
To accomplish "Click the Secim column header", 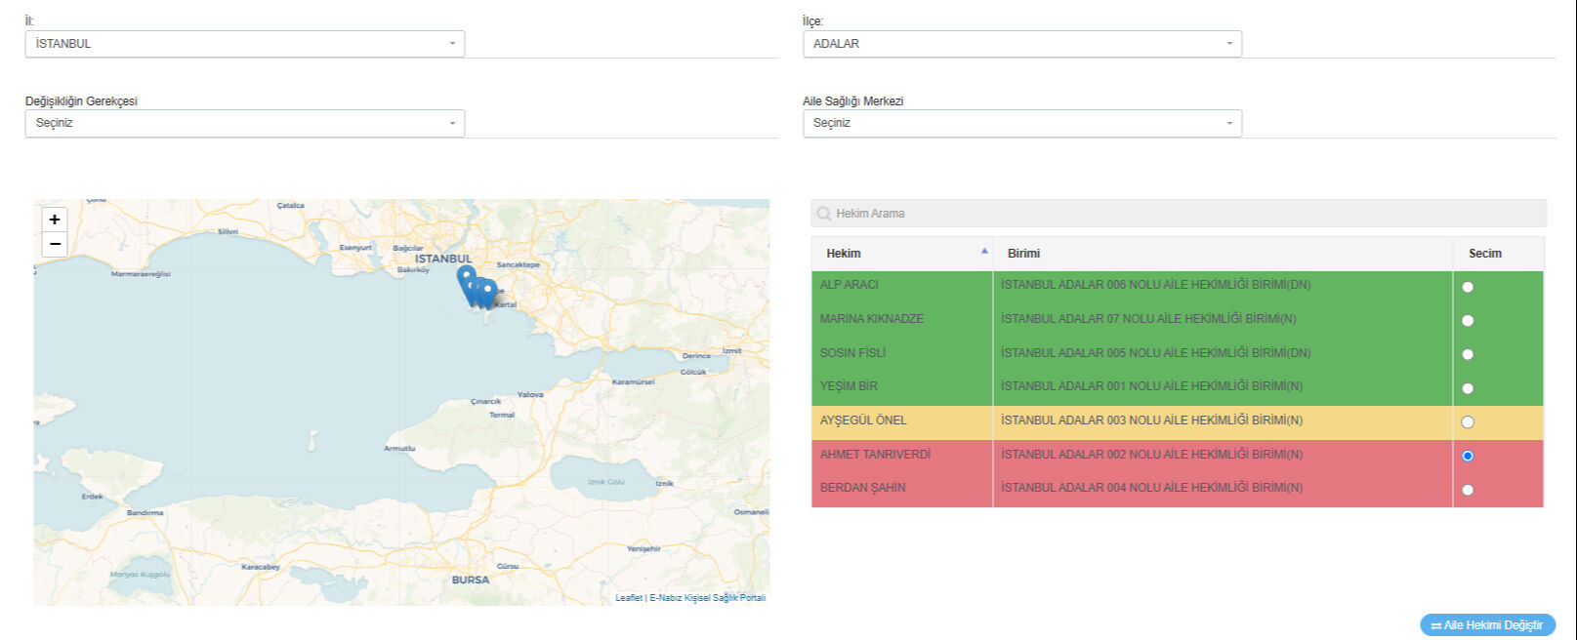I will 1484,254.
